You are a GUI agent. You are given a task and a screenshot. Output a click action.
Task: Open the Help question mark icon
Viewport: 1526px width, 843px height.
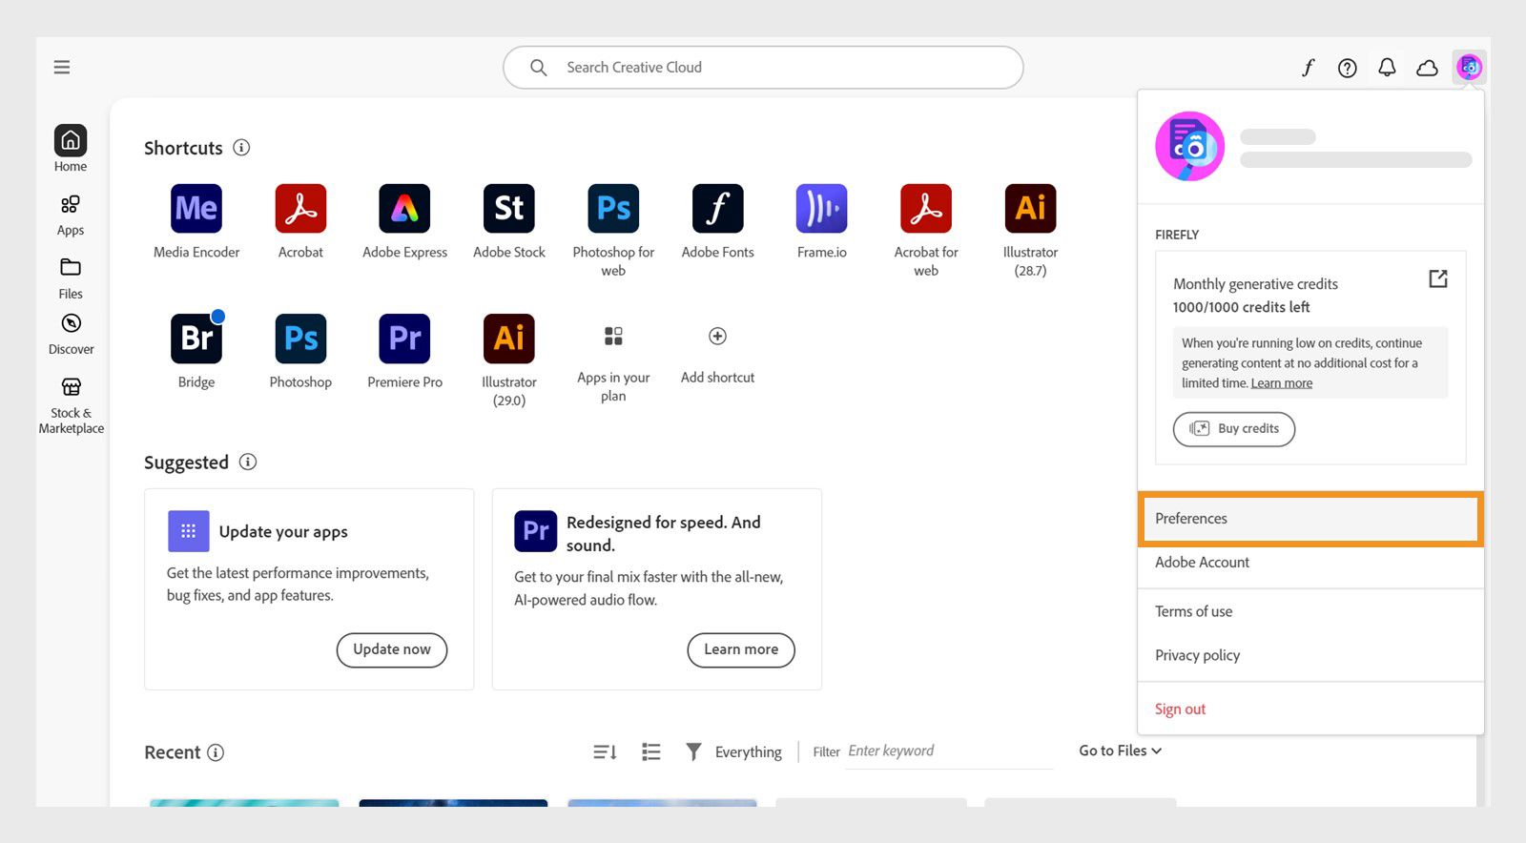(1348, 68)
